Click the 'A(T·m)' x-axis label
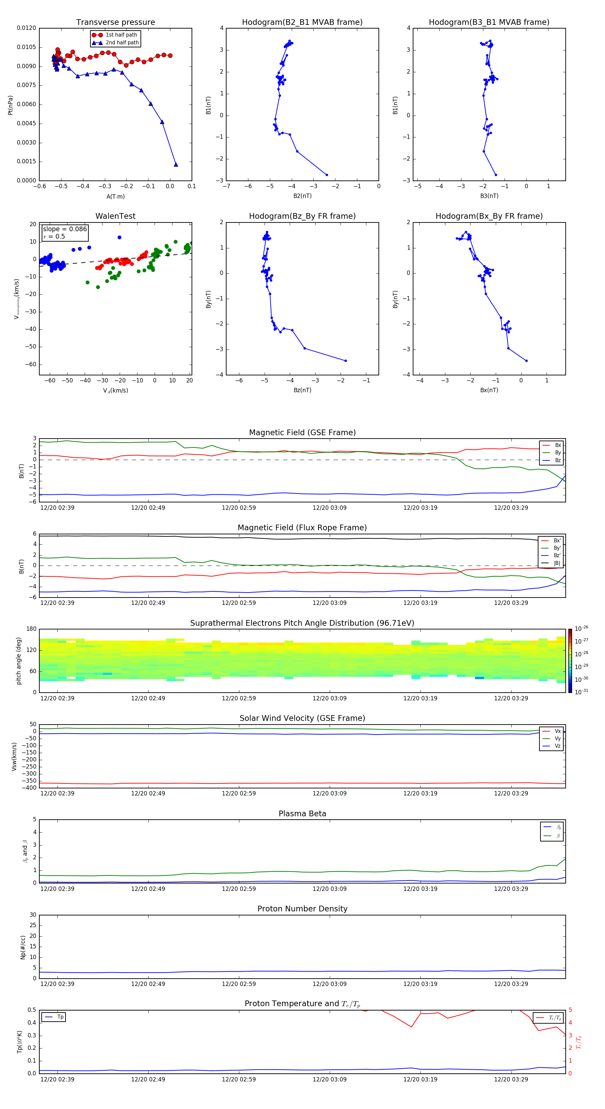This screenshot has height=1109, width=605. 115,197
